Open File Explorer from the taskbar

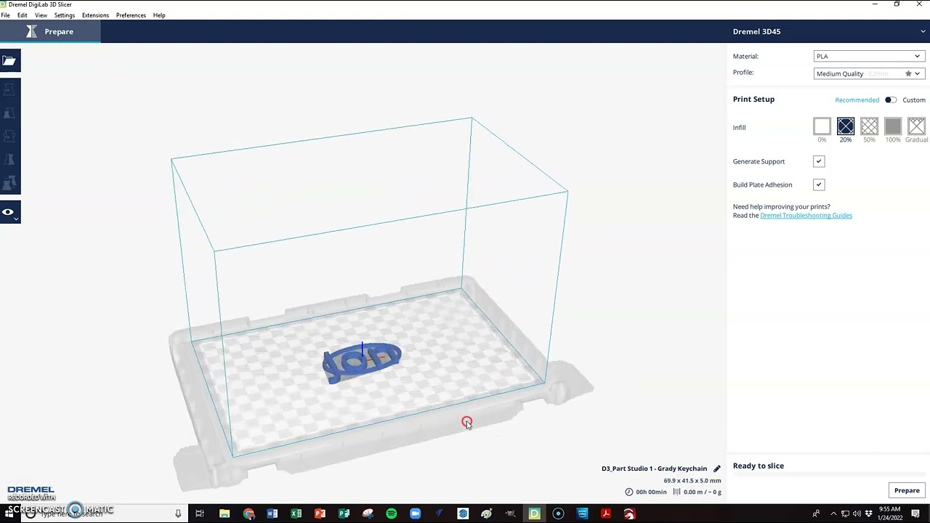(x=225, y=514)
